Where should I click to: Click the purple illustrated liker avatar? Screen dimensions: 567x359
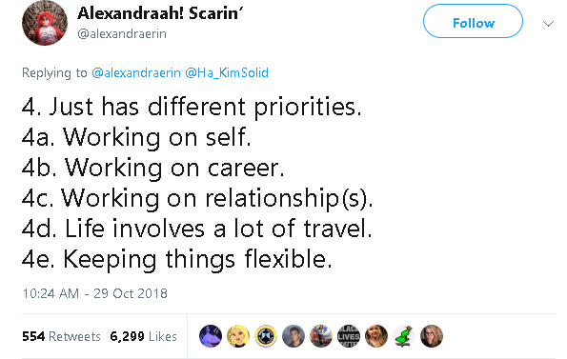211,336
